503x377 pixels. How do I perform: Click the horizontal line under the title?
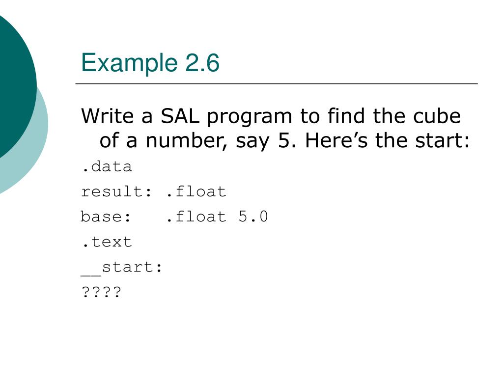coord(277,83)
